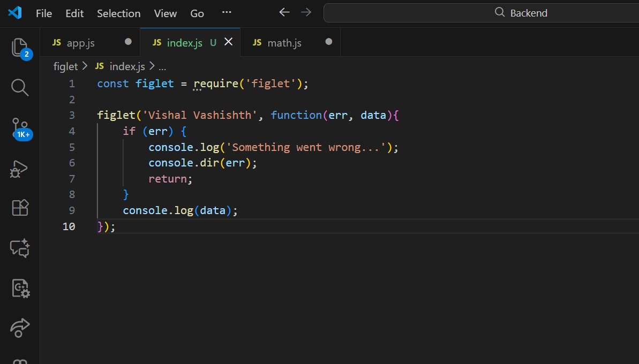Open the breadcrumb ellipsis after index.js
639x364 pixels.
click(x=162, y=66)
